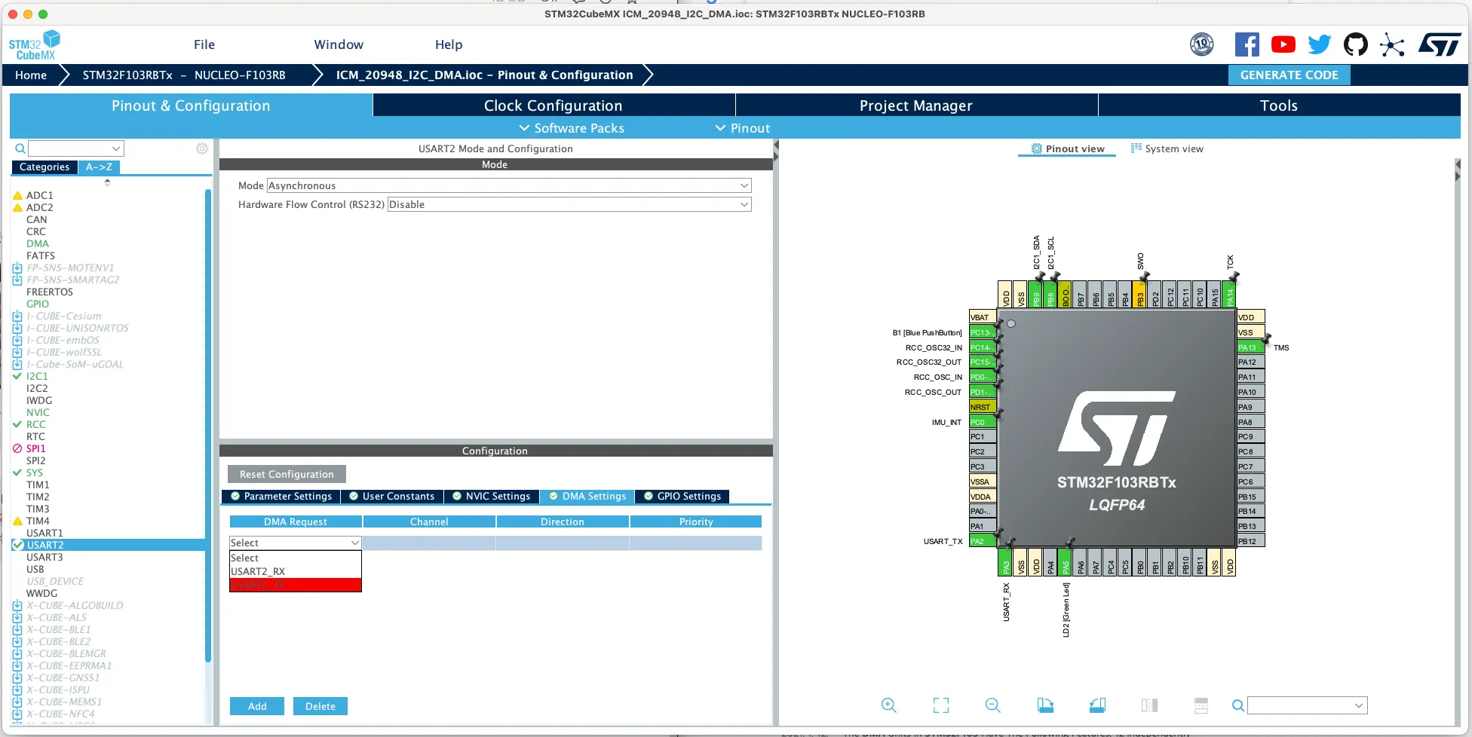Select I2C1 in the peripheral list
Image resolution: width=1472 pixels, height=737 pixels.
click(x=37, y=376)
